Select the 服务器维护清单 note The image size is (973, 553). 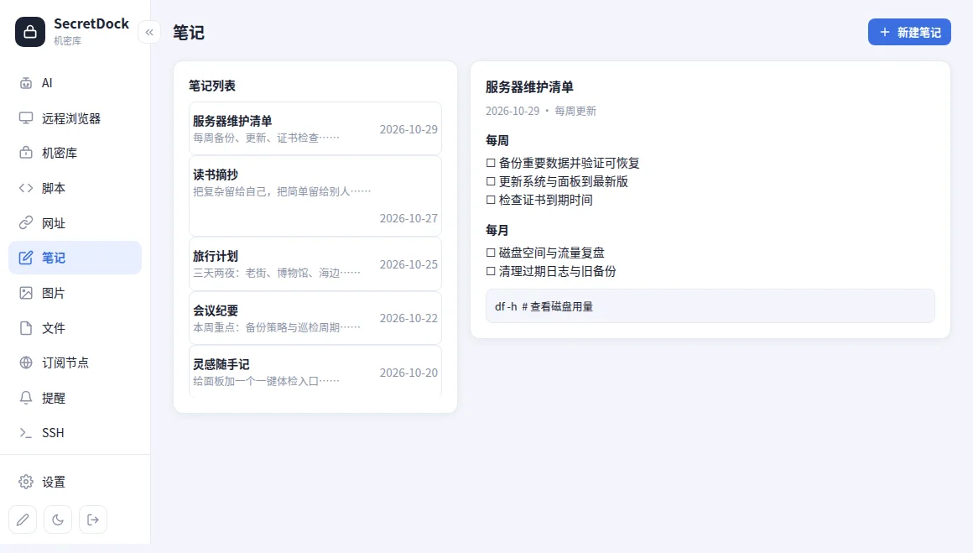315,128
